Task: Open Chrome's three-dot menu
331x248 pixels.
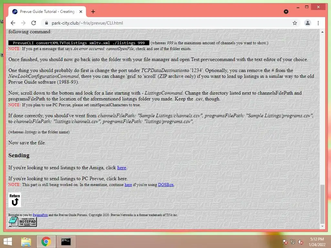Action: pos(318,23)
